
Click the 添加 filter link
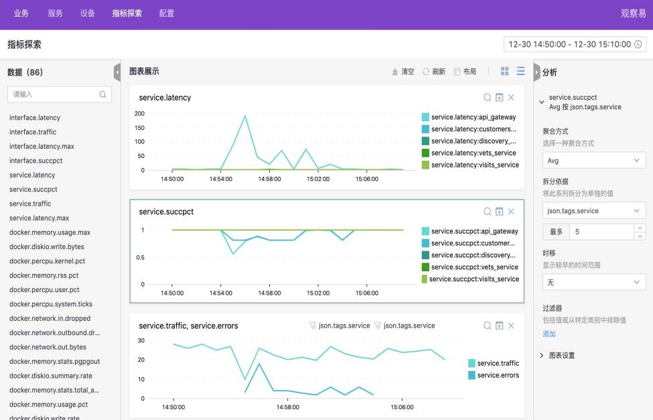tap(549, 334)
